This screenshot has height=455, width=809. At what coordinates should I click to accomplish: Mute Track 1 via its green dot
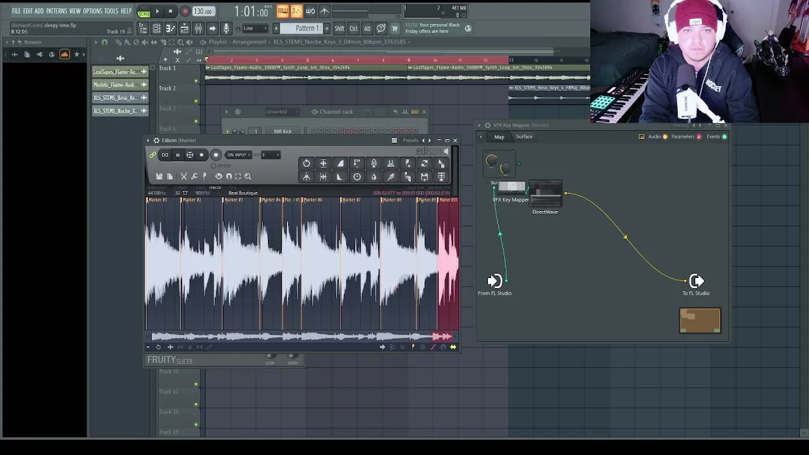coord(196,80)
